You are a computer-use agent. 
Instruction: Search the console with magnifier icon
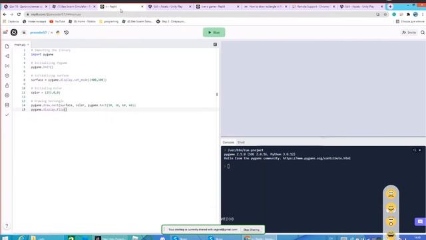(x=415, y=150)
